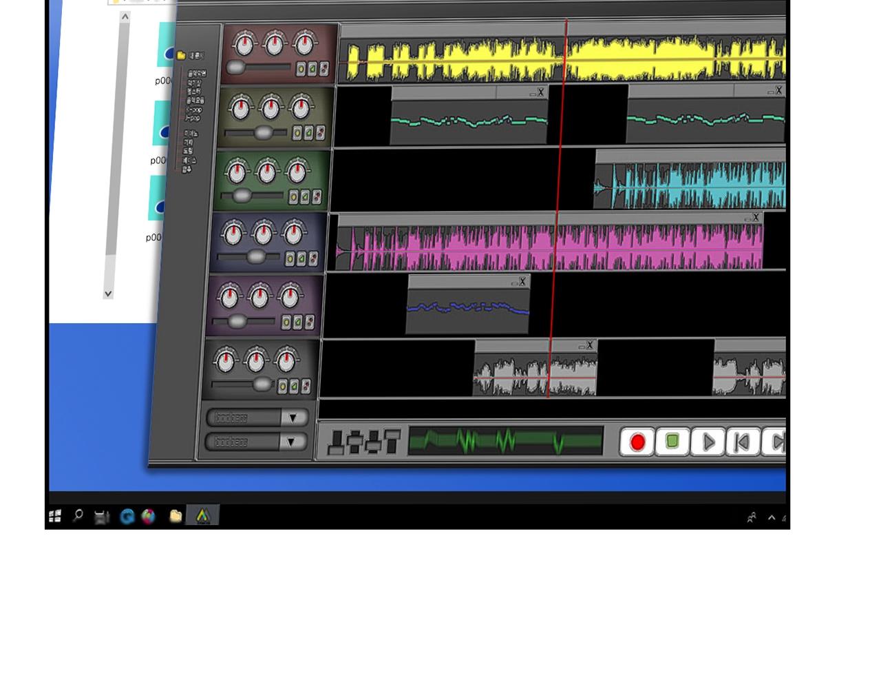Select the yellow folder in the tree panel

(181, 55)
